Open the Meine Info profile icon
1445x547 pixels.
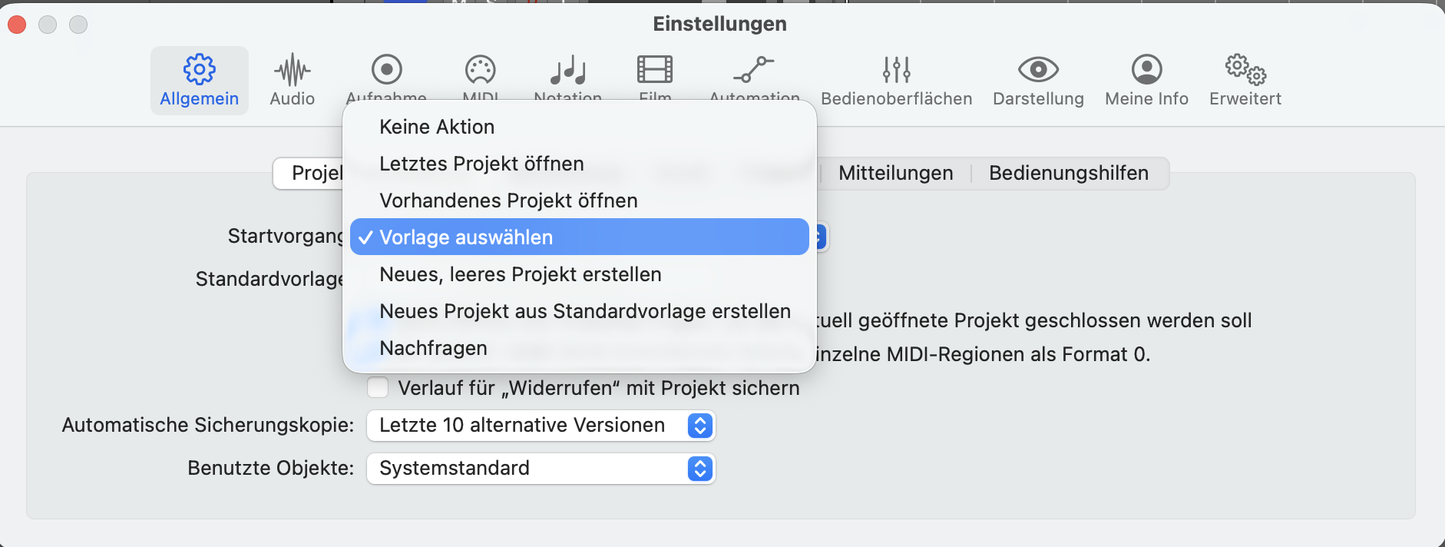click(1146, 70)
